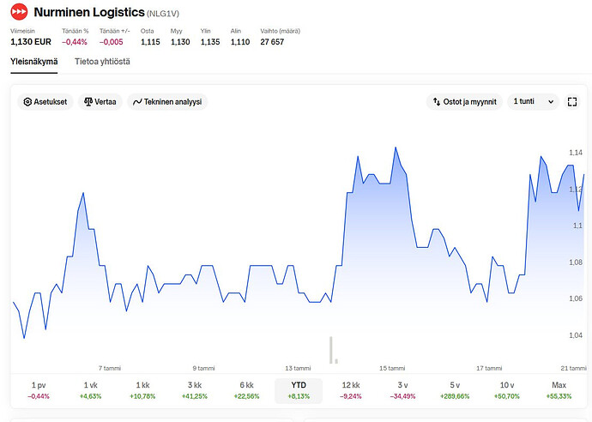Click the 15 tammi date label

click(x=392, y=368)
